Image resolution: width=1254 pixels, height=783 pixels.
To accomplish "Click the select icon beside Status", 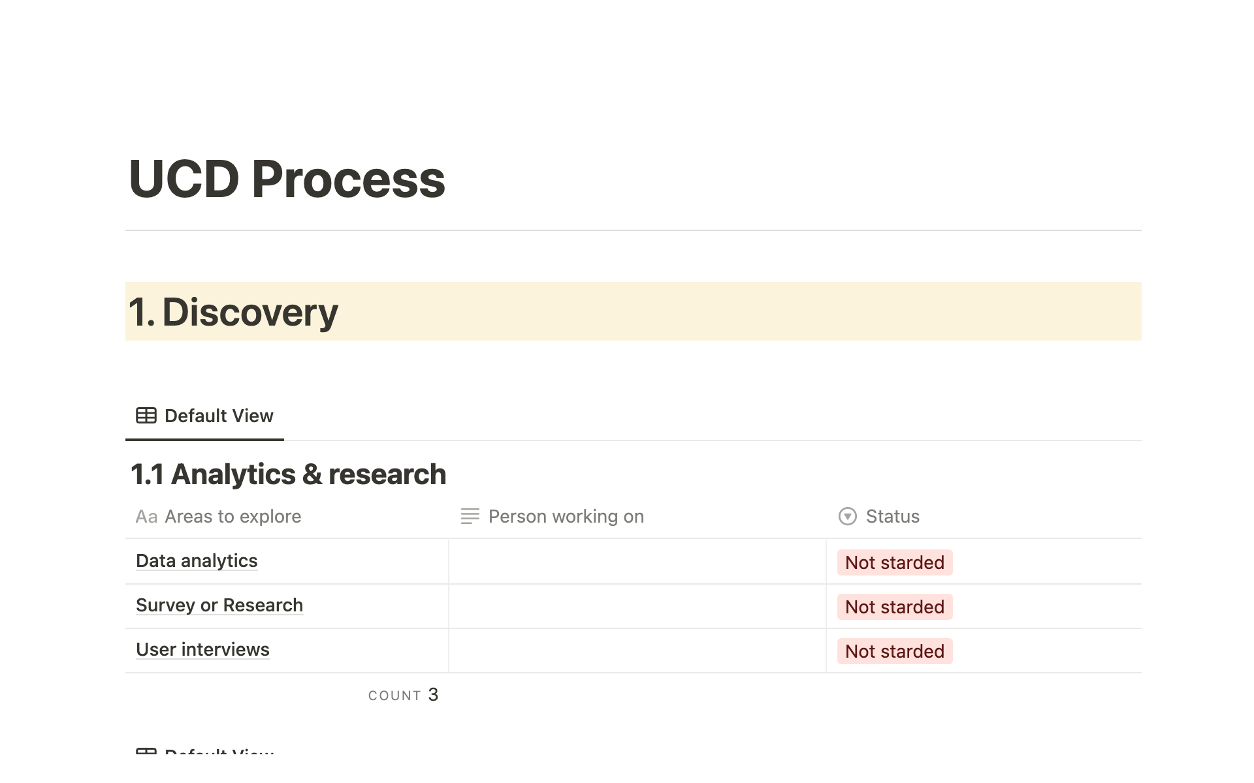I will pos(847,517).
